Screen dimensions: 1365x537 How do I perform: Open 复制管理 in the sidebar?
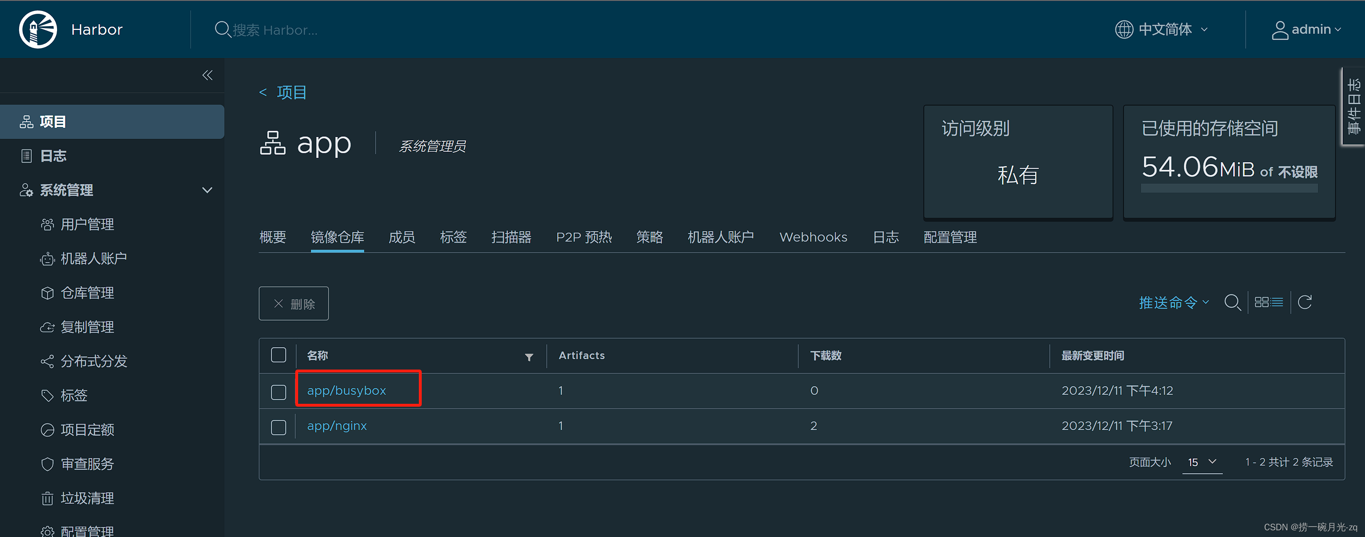click(x=87, y=328)
